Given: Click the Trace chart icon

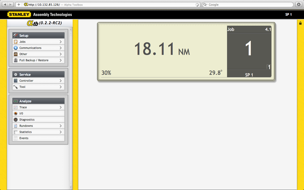Looking at the screenshot, I should [16, 107].
